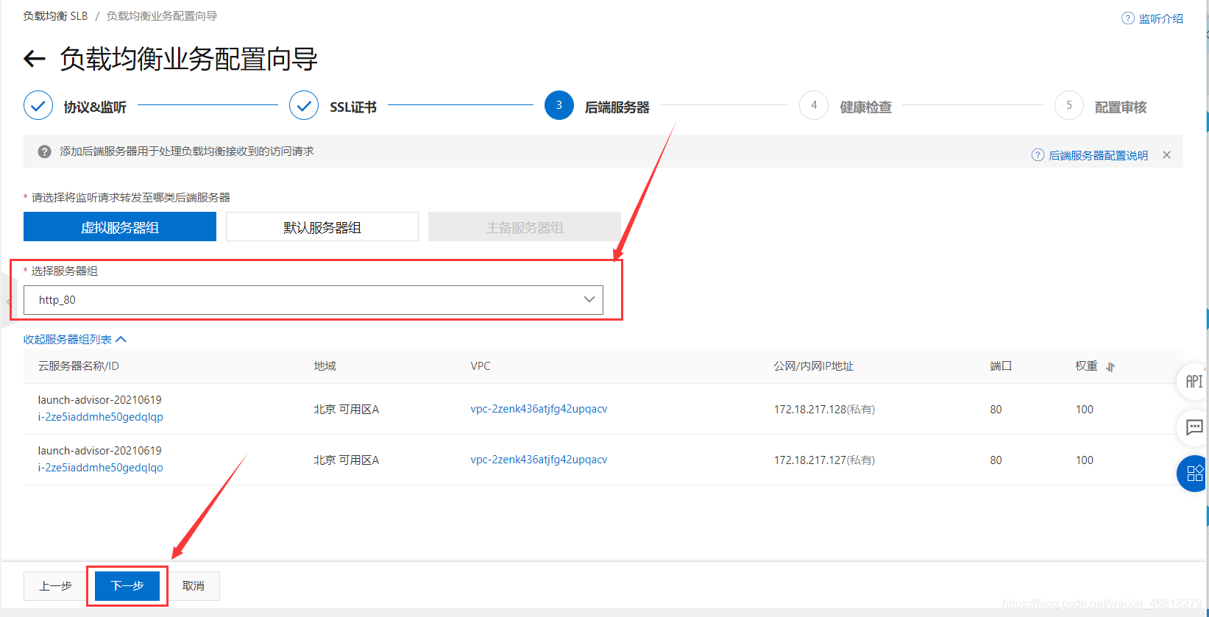Screen dimensions: 1209x617
Task: Open the chat feedback floating icon
Action: 1194,427
